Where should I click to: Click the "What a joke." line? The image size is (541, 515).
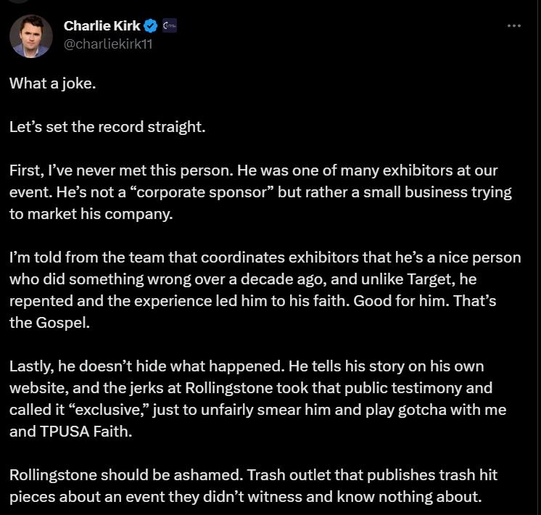point(52,83)
